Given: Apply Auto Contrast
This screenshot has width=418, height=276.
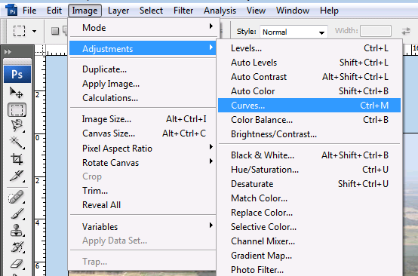Looking at the screenshot, I should tap(309, 77).
